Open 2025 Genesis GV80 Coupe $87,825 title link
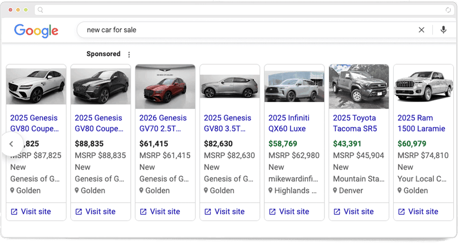 [x=34, y=123]
